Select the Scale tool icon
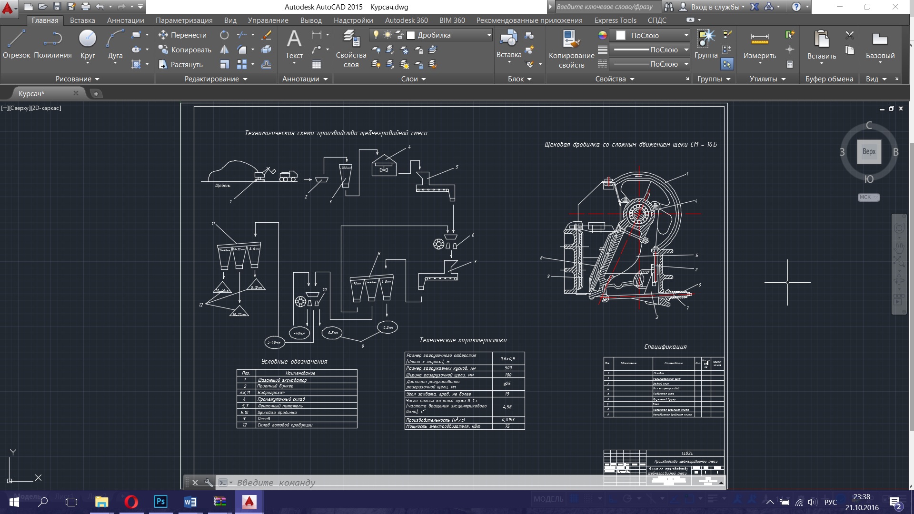The height and width of the screenshot is (514, 914). (224, 64)
